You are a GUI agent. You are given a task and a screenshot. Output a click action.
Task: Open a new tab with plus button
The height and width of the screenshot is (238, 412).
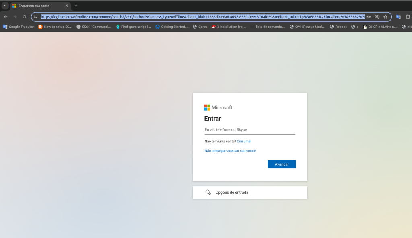76,6
